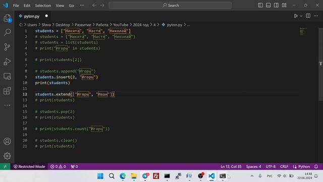Viewport: 323px width, 182px height.
Task: Open editor More Actions ellipsis
Action: 316,16
